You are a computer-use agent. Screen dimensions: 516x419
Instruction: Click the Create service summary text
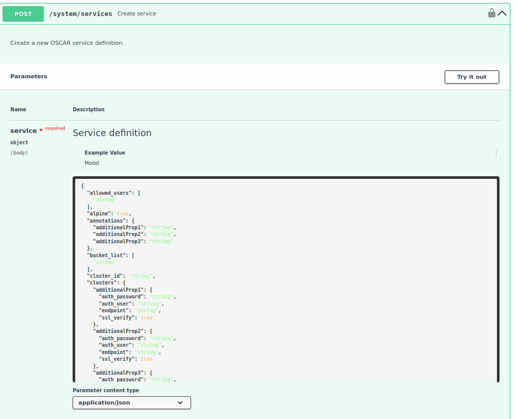(x=137, y=13)
